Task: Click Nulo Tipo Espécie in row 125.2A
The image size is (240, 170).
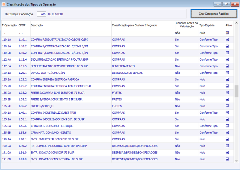Action: click(202, 79)
